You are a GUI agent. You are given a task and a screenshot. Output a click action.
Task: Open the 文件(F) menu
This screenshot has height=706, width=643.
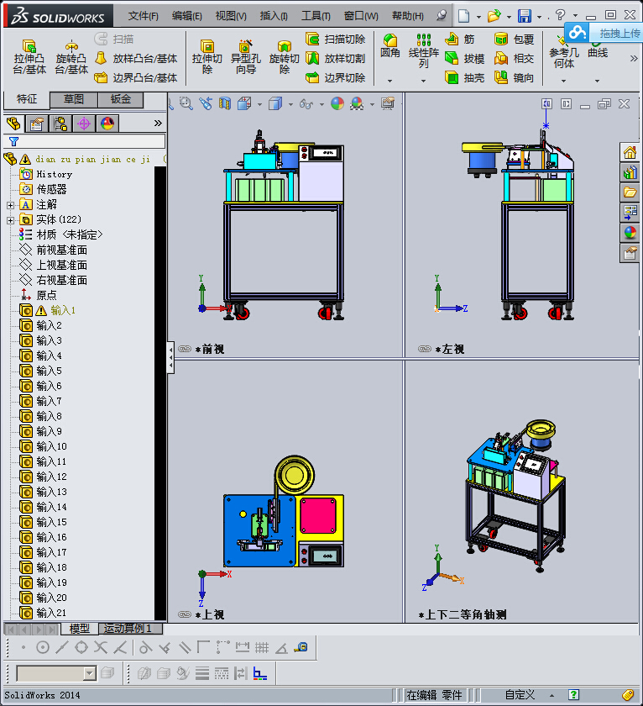143,16
